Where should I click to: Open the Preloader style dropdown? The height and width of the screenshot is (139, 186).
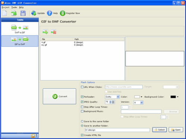(x=118, y=97)
